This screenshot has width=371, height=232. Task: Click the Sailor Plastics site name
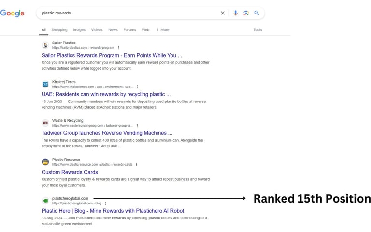click(x=64, y=43)
